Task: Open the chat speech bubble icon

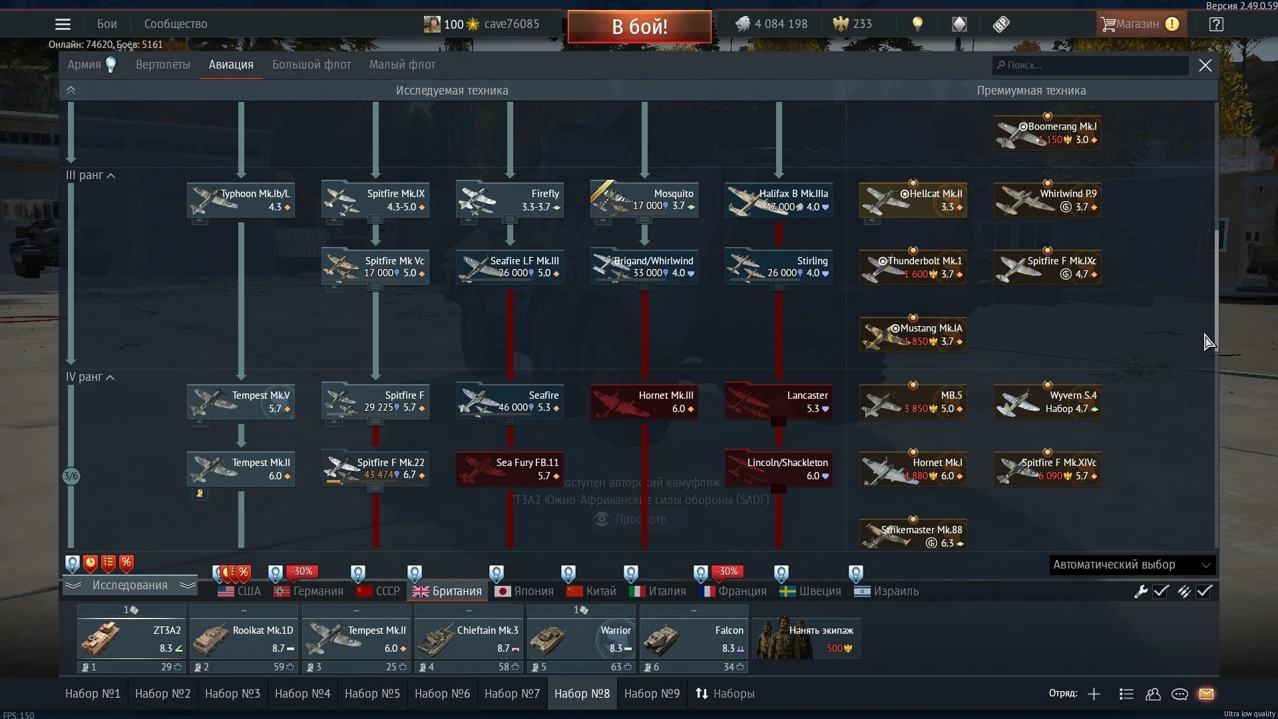Action: pyautogui.click(x=1179, y=694)
